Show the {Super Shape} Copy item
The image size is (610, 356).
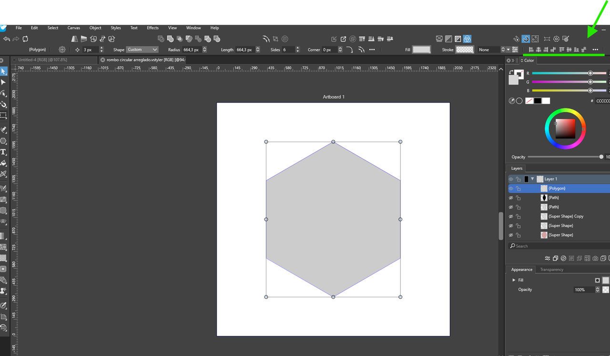tap(511, 216)
